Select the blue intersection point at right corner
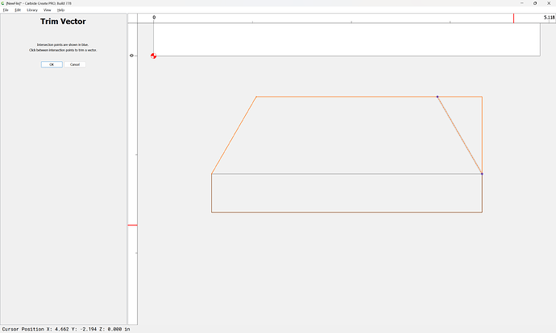Image resolution: width=556 pixels, height=333 pixels. coord(482,174)
